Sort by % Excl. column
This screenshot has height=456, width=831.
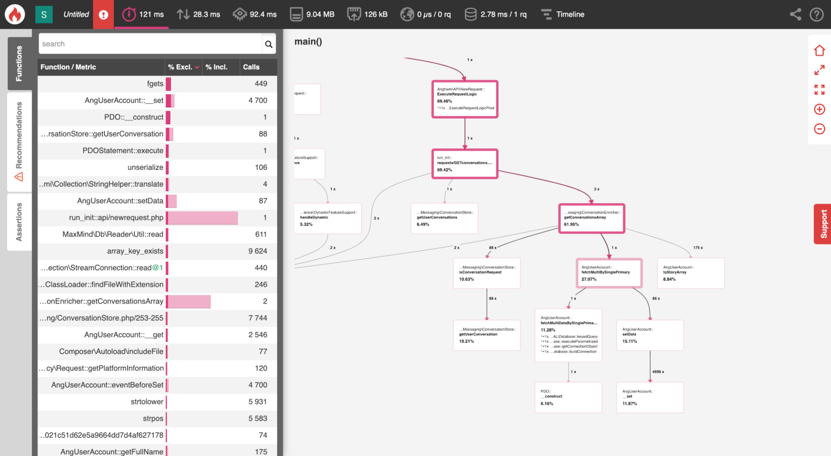[x=183, y=67]
